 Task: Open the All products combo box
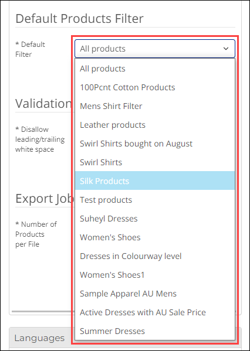(155, 49)
